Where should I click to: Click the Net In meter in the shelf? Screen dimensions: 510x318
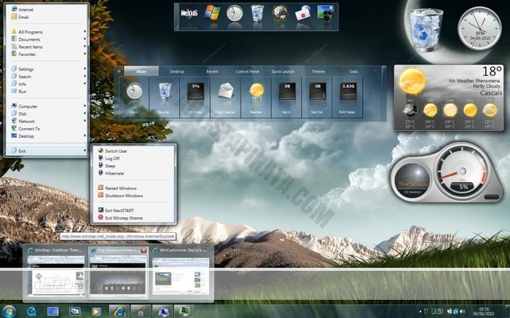pos(286,97)
